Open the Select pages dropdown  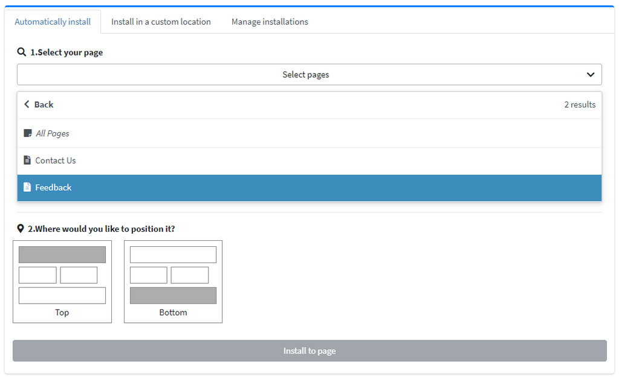(x=305, y=75)
